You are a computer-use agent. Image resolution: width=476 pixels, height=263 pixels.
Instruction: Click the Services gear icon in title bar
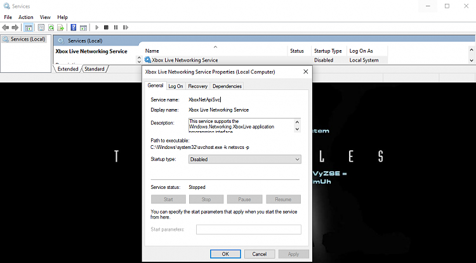pyautogui.click(x=6, y=6)
